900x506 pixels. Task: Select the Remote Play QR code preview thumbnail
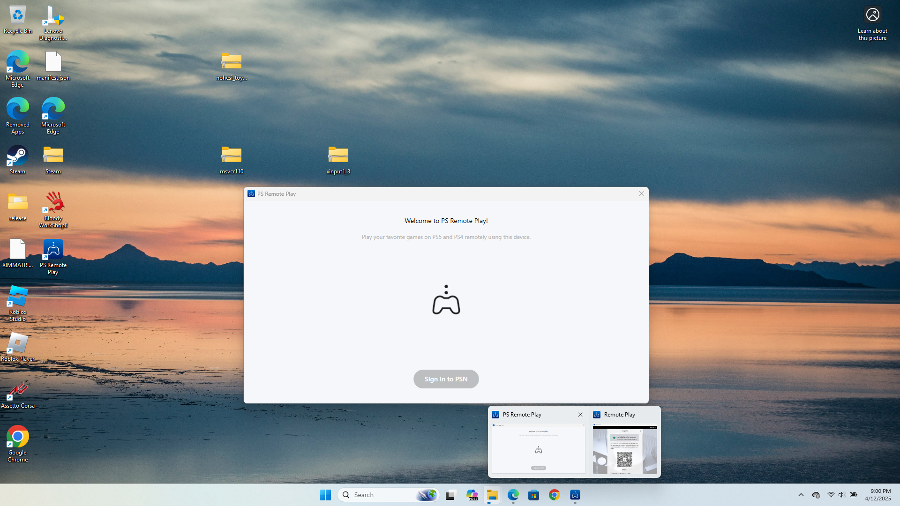625,449
